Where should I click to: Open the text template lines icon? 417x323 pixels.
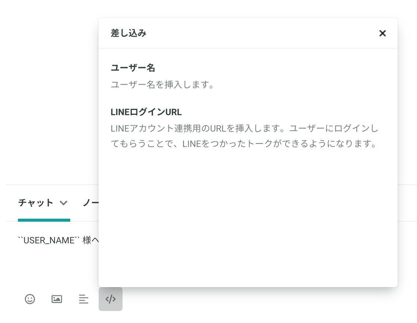[x=83, y=299]
